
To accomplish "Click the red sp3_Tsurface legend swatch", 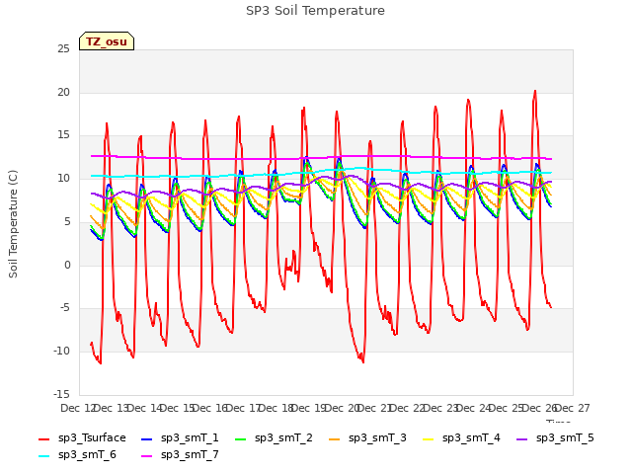I will pyautogui.click(x=43, y=438).
